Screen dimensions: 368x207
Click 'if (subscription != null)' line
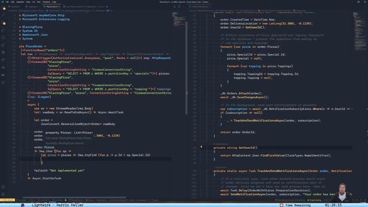pyautogui.click(x=241, y=113)
